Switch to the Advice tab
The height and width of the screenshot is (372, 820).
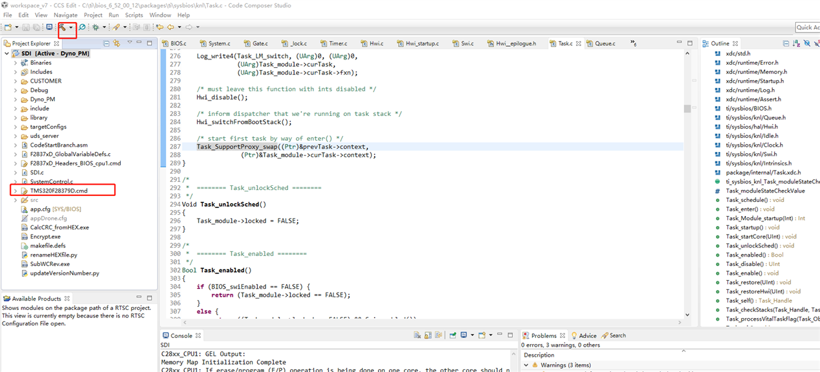[x=583, y=335]
